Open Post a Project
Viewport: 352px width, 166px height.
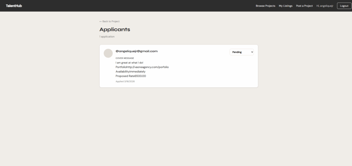pyautogui.click(x=304, y=6)
